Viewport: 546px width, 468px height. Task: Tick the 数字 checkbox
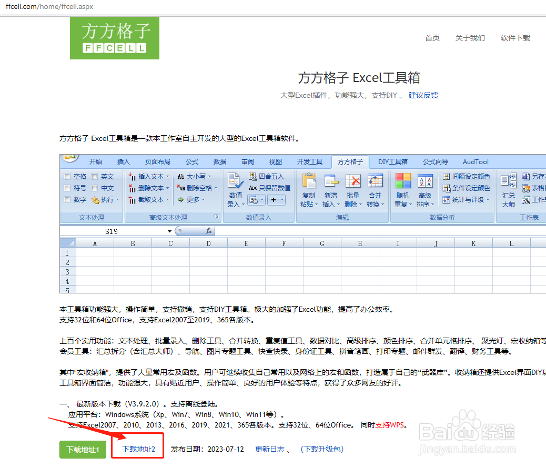click(x=67, y=199)
